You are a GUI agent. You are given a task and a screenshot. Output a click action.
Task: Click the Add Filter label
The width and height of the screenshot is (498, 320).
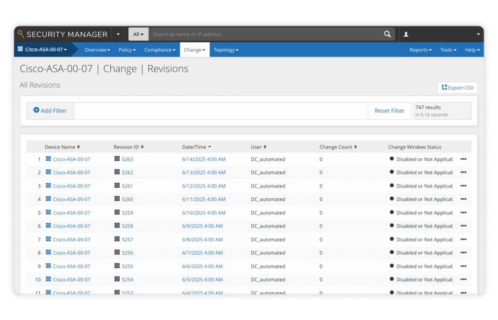click(53, 111)
